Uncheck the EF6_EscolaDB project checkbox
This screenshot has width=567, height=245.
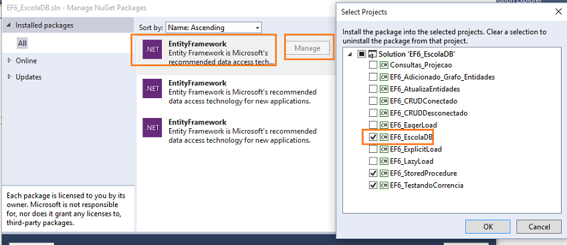pos(373,137)
